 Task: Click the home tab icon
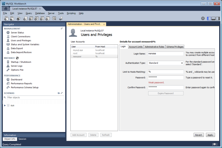tap(6, 9)
